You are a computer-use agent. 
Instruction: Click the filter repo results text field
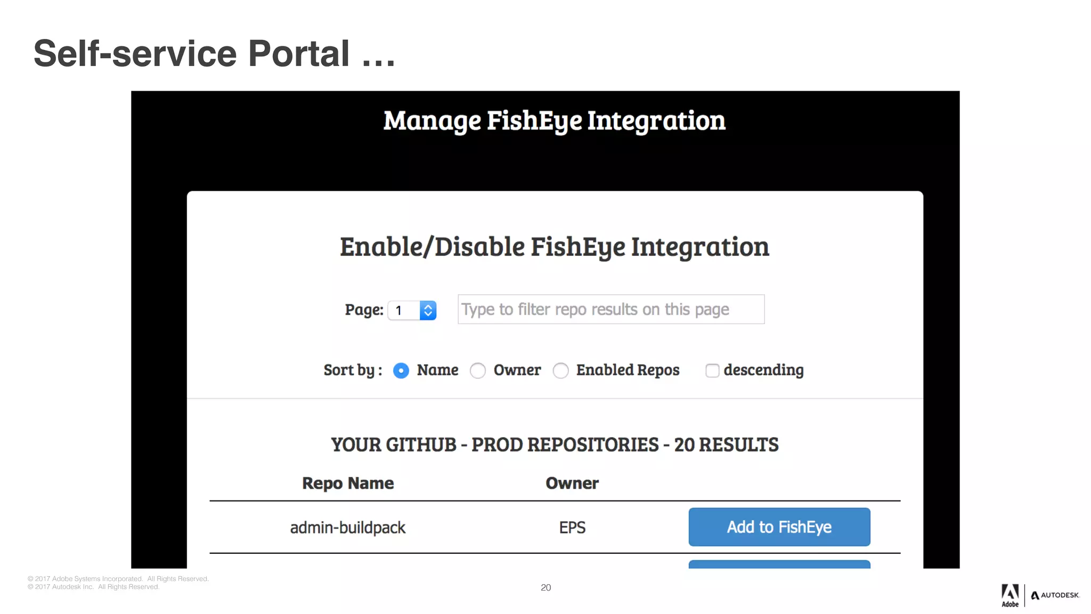pos(610,309)
